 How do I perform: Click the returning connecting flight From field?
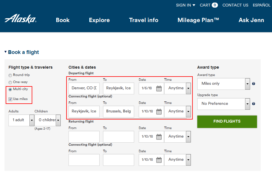click(x=84, y=160)
